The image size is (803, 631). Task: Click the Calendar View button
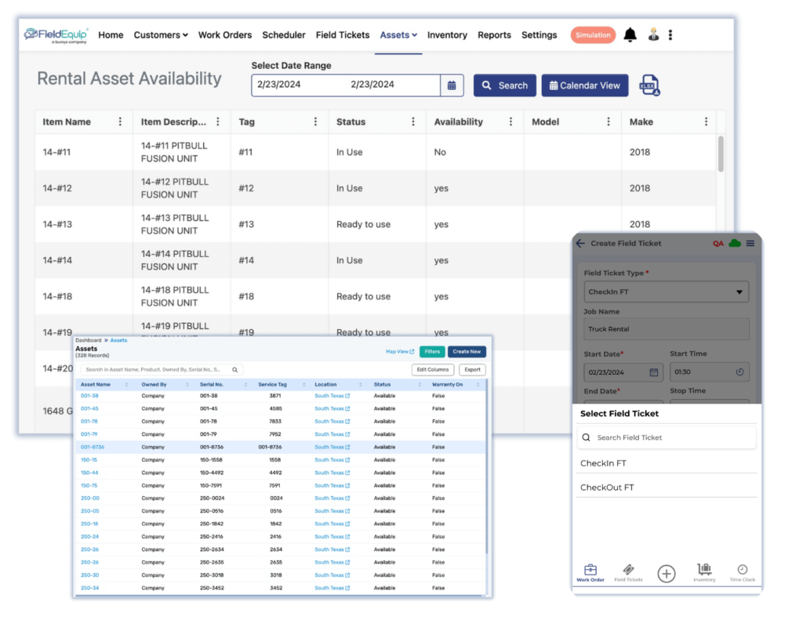click(x=584, y=85)
